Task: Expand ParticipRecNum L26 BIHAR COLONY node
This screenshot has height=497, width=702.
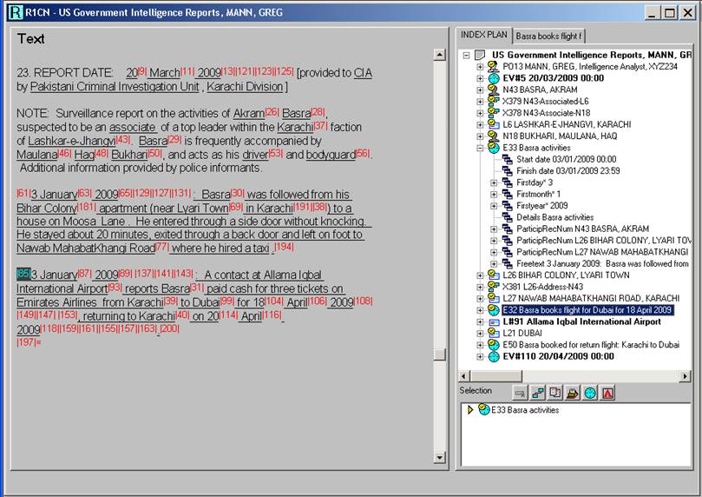Action: tap(494, 240)
